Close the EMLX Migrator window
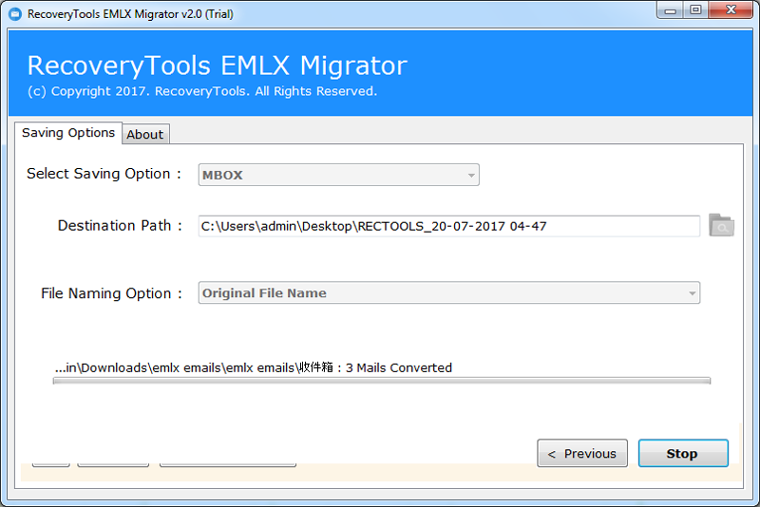This screenshot has width=760, height=507. coord(731,9)
